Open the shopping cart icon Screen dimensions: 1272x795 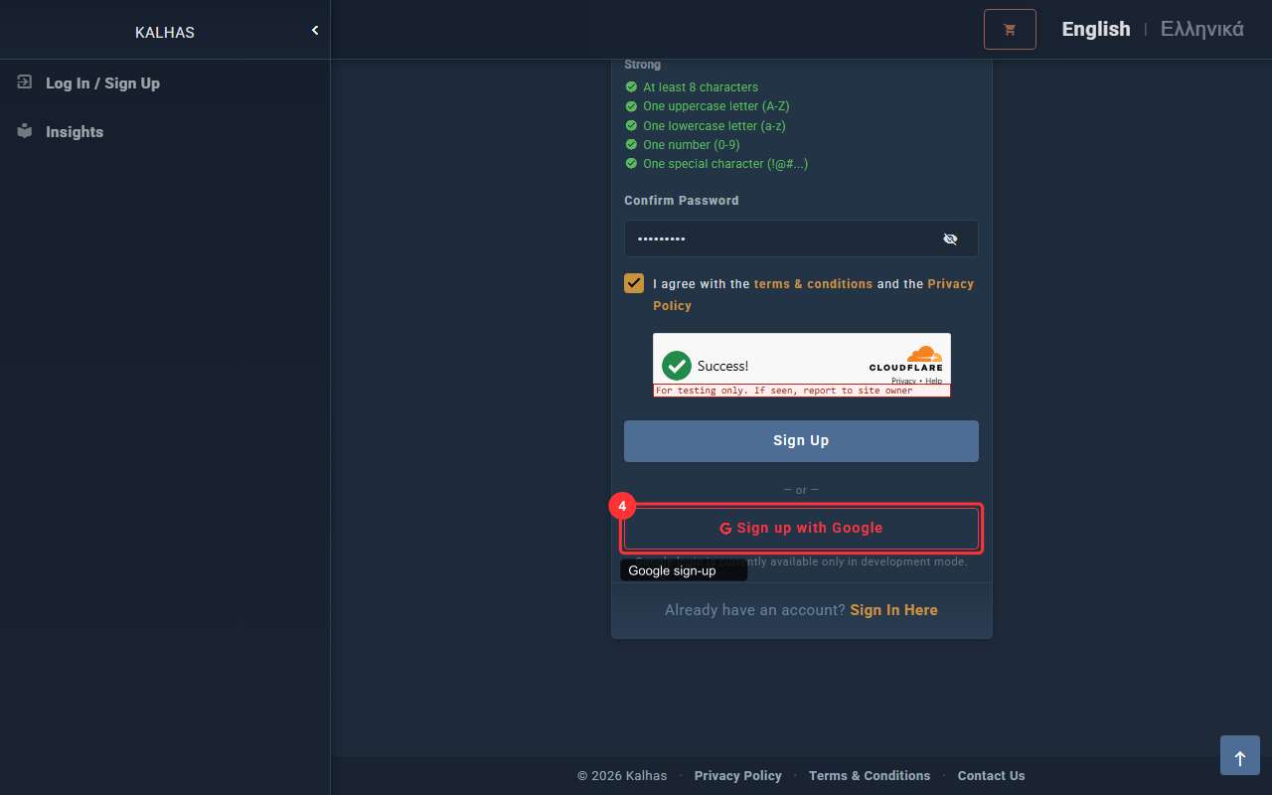(x=1010, y=30)
